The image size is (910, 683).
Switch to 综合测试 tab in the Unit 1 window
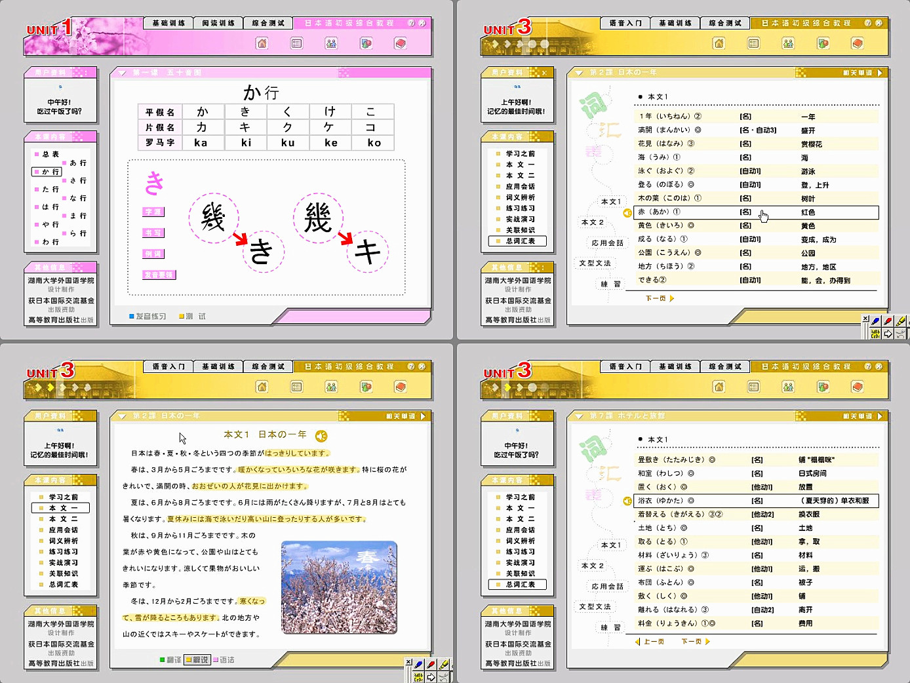click(x=268, y=23)
